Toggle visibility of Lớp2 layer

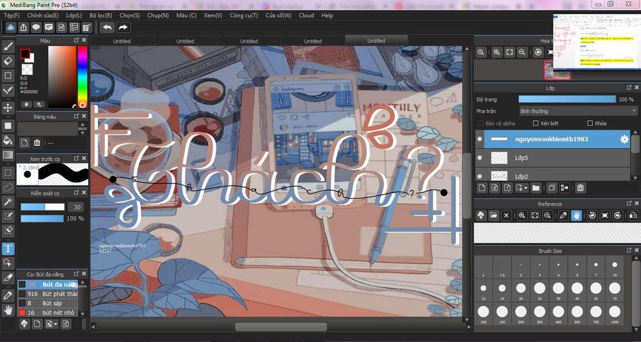coord(479,176)
